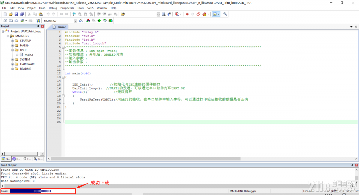359x195 pixels.
Task: Open incremental find file icon
Action: [169, 14]
